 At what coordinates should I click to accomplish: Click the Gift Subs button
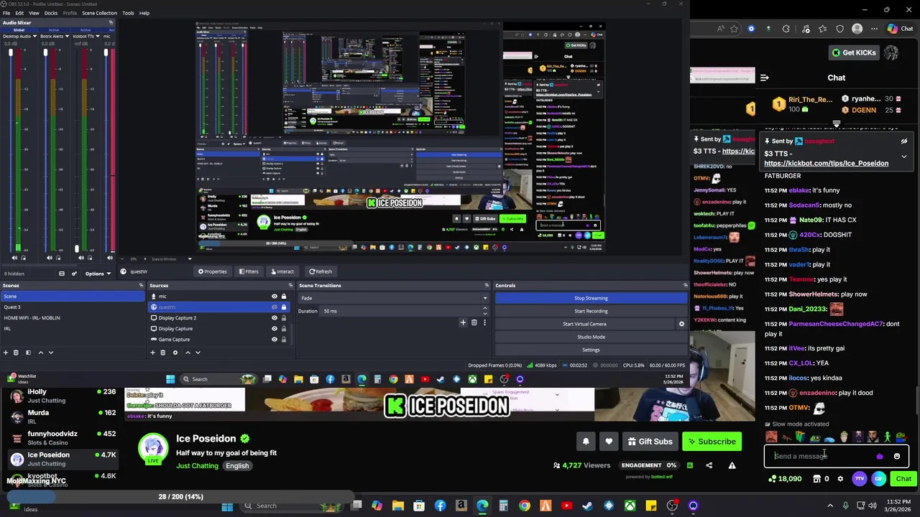coord(650,442)
